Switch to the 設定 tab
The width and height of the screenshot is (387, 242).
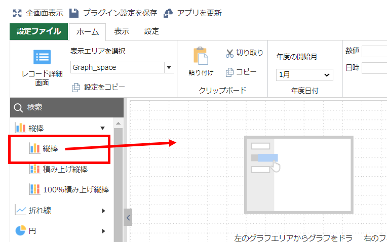[151, 31]
